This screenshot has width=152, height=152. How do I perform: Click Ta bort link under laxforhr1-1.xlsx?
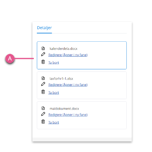pos(54,93)
